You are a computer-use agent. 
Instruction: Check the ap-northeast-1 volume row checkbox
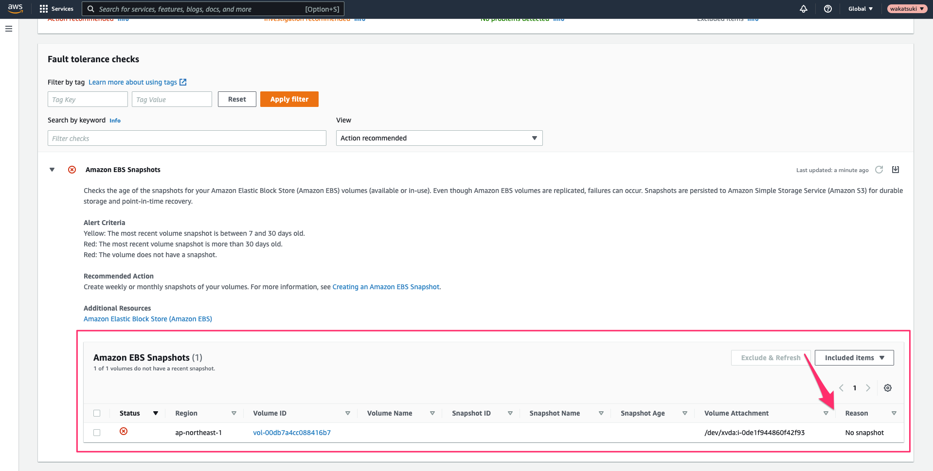[x=97, y=433]
